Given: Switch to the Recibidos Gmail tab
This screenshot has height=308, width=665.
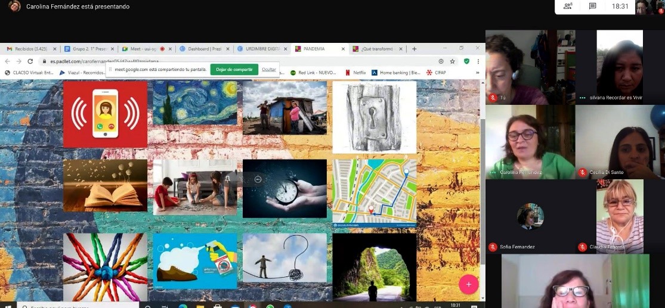Looking at the screenshot, I should coord(30,49).
